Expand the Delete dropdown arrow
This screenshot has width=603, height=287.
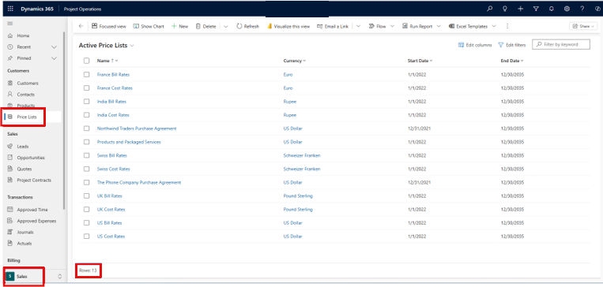point(226,27)
